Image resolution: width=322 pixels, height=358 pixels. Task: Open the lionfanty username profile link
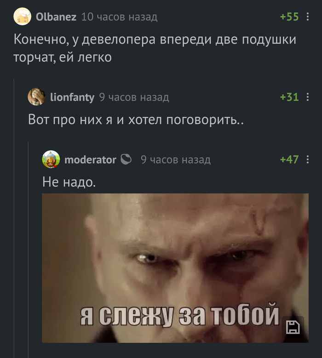72,97
